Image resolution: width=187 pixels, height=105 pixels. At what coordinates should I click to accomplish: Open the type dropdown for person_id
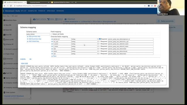[x=85, y=39]
